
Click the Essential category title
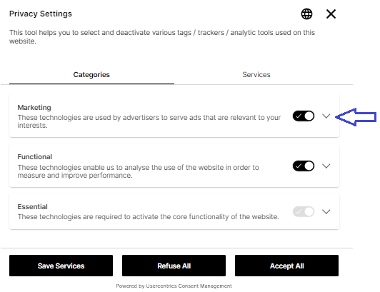pos(32,207)
